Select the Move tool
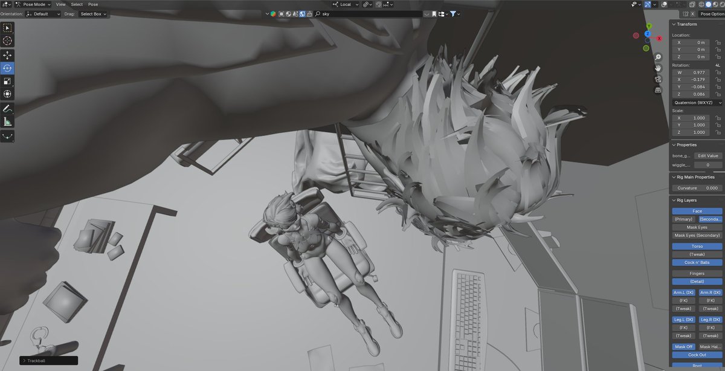 tap(7, 55)
